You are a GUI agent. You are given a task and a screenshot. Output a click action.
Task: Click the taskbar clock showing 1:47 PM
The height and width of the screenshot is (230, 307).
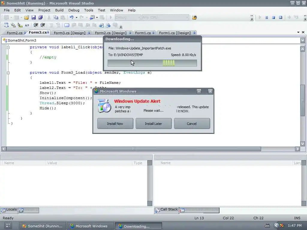[x=295, y=226]
